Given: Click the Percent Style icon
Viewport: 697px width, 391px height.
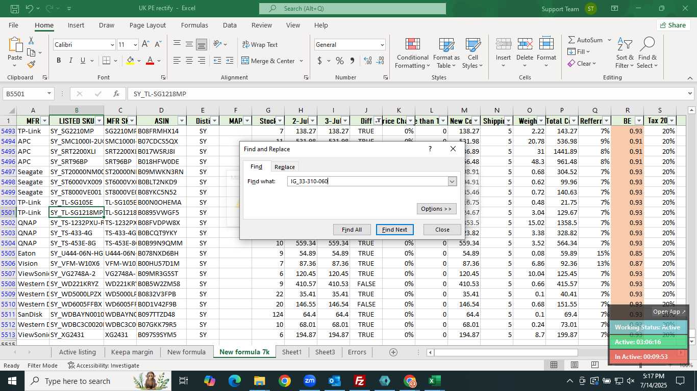Looking at the screenshot, I should point(340,61).
